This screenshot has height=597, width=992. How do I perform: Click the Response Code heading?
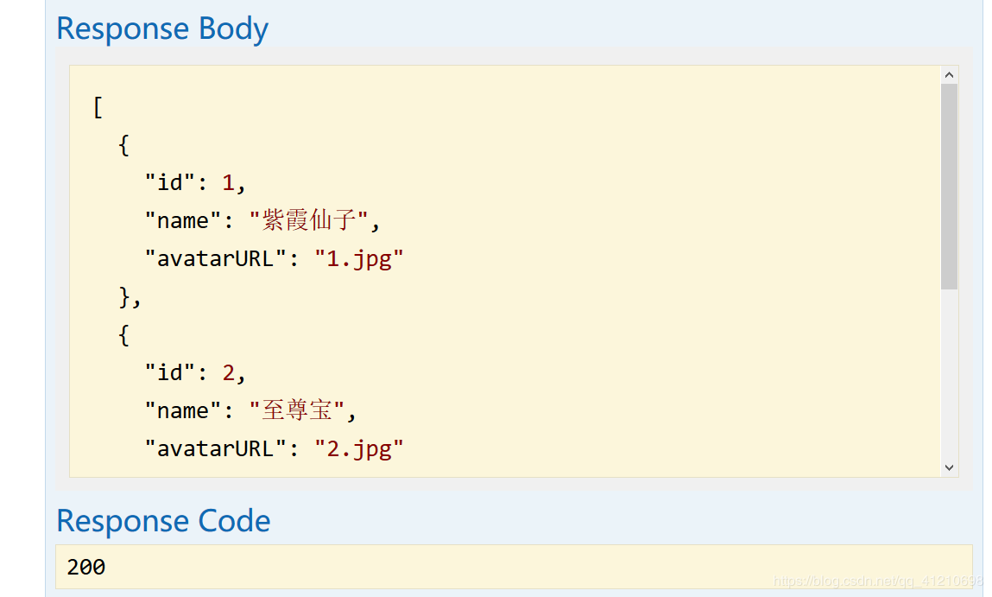coord(164,521)
